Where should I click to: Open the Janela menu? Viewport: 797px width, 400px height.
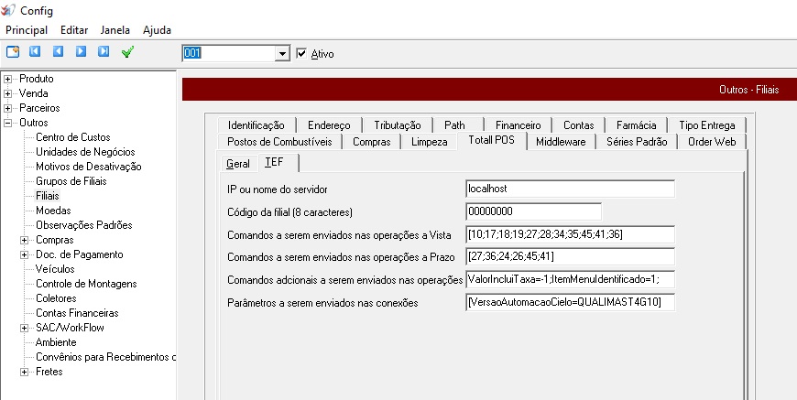(115, 30)
